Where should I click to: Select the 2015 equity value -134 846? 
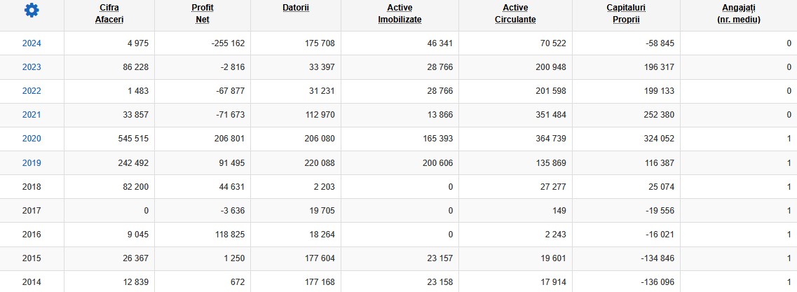pos(658,258)
